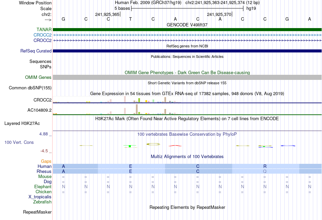Click the Human alignment row label
The image size is (322, 220).
(44, 166)
